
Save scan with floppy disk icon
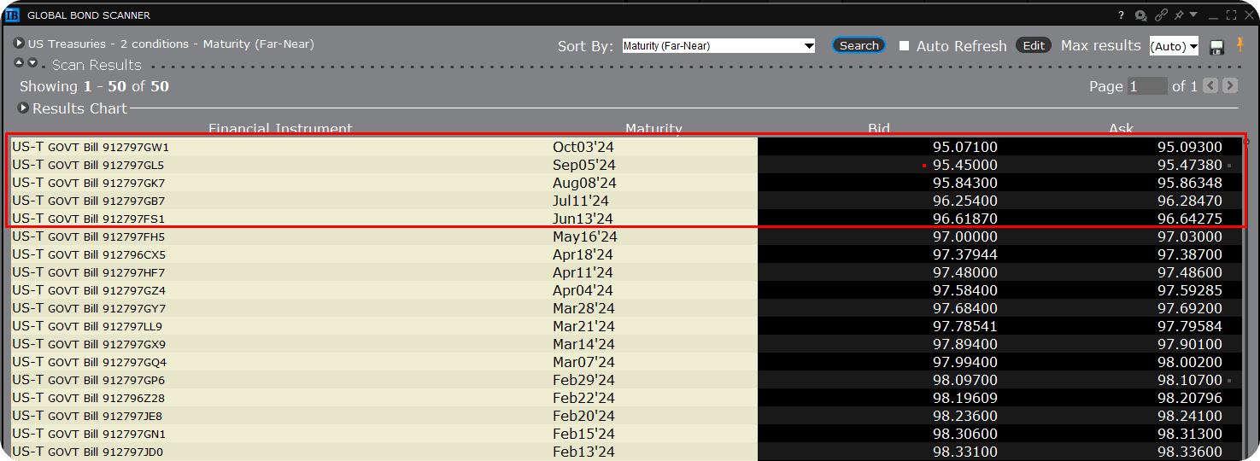1217,47
